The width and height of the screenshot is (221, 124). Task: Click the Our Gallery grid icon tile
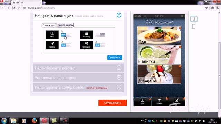click(86, 34)
